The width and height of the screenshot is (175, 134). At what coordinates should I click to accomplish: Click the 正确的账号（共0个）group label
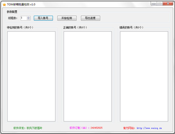coord(76,28)
